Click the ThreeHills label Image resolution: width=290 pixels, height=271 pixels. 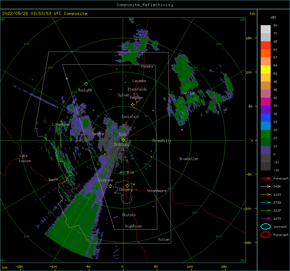(x=162, y=141)
